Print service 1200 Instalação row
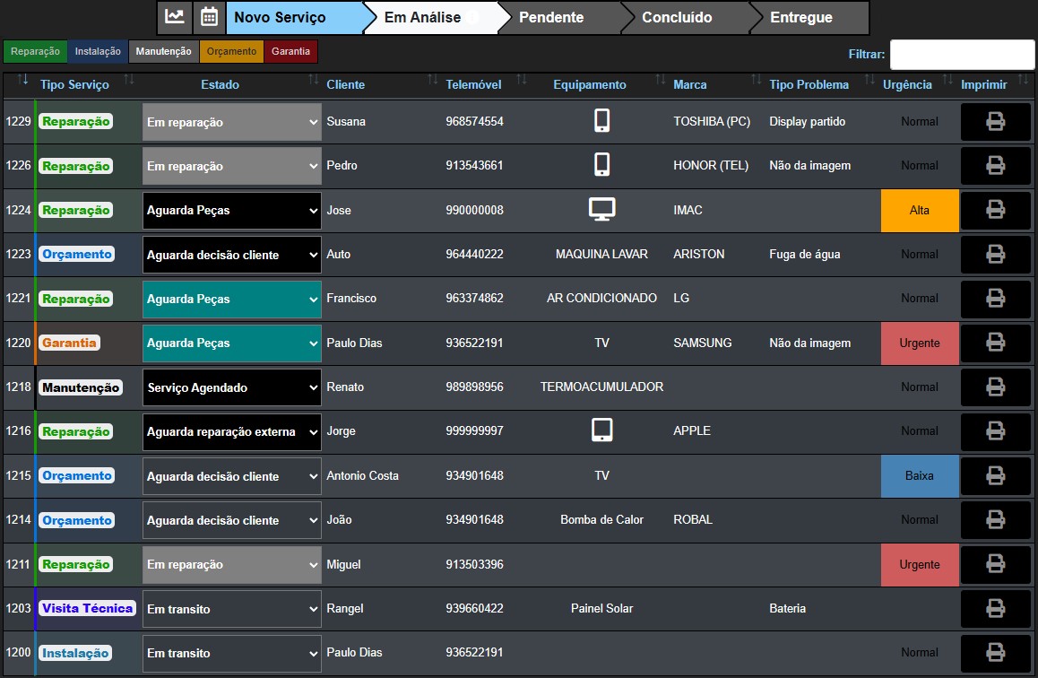The width and height of the screenshot is (1038, 678). click(995, 653)
